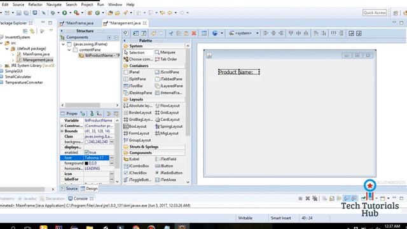The height and width of the screenshot is (229, 407).
Task: Select the JTextArea palette component
Action: click(165, 179)
